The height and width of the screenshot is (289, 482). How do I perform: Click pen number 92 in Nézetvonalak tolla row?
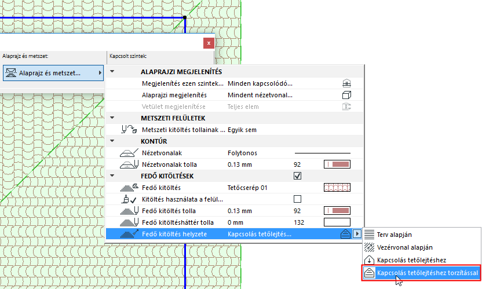click(x=297, y=164)
